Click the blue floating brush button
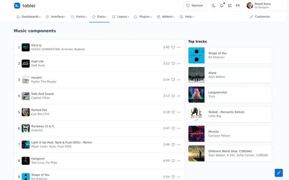Viewport: 289px width, 180px height. pyautogui.click(x=278, y=172)
